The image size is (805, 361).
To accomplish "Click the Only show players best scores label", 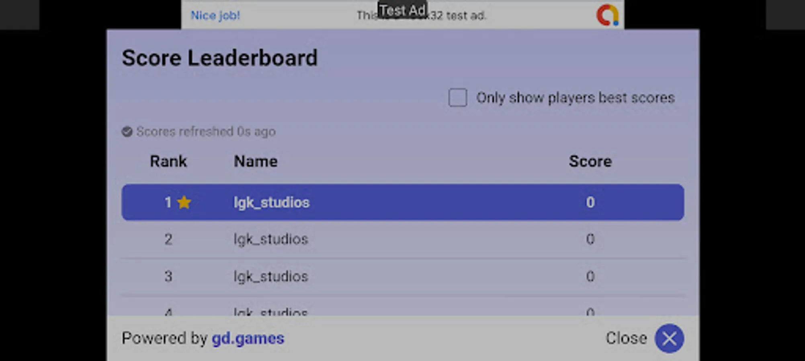I will point(575,98).
